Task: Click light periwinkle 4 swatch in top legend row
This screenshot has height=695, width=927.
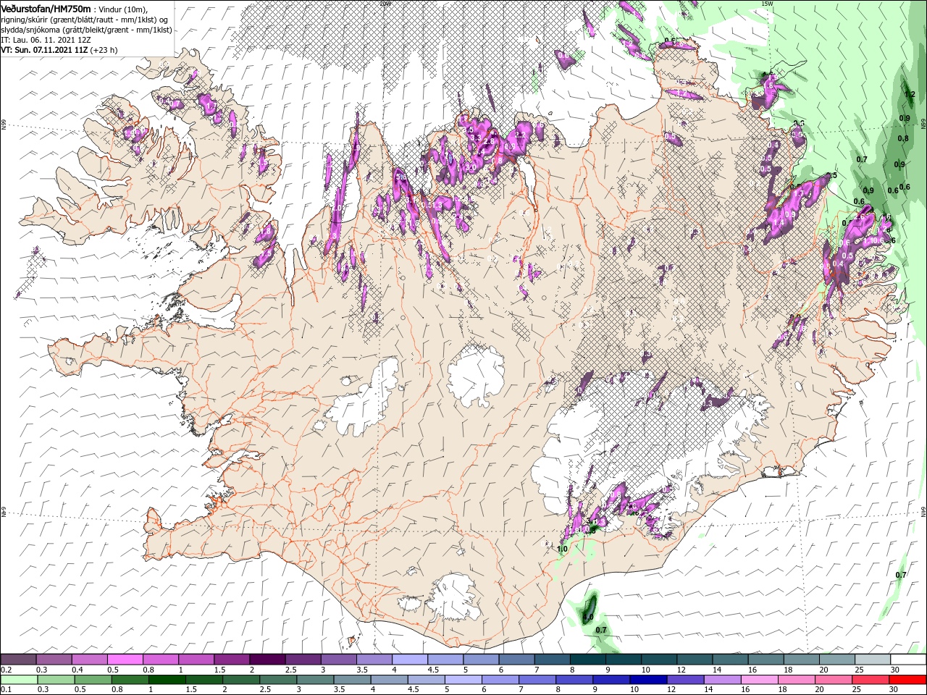Action: (x=408, y=660)
